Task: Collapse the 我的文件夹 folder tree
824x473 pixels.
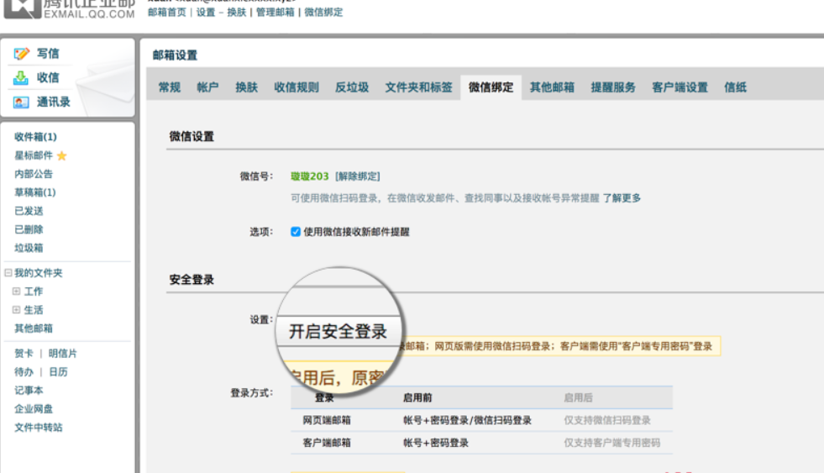Action: pos(8,273)
